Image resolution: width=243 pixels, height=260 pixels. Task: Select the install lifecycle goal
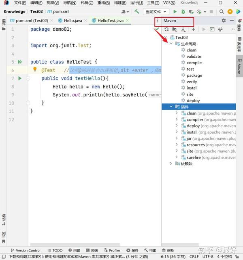point(192,88)
